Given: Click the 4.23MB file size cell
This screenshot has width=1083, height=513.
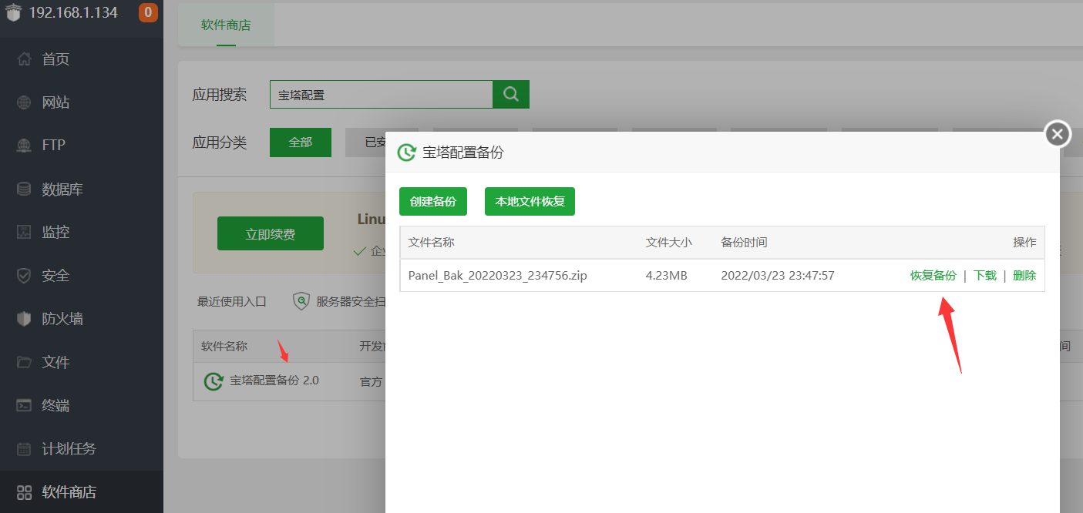Looking at the screenshot, I should [666, 275].
